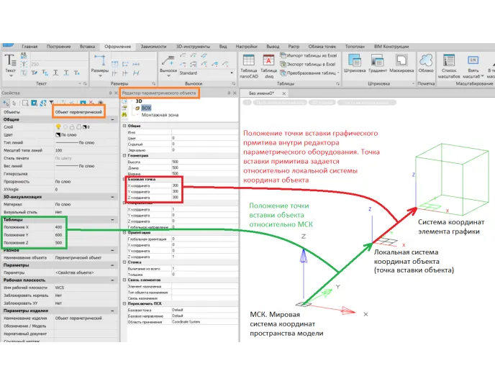Pin the Редактор параметрического объекта panel
The image size is (495, 386).
pos(229,93)
